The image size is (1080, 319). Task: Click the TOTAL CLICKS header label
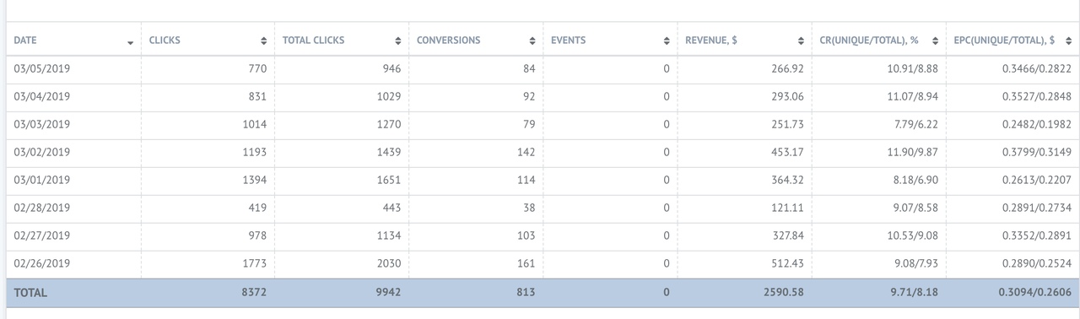313,41
